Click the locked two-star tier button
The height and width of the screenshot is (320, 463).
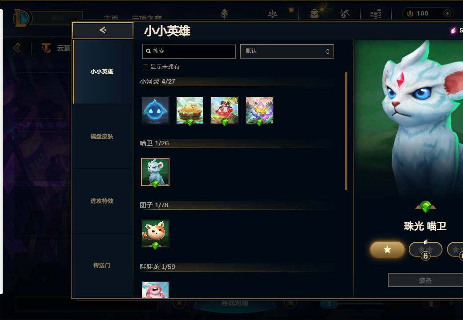(425, 250)
